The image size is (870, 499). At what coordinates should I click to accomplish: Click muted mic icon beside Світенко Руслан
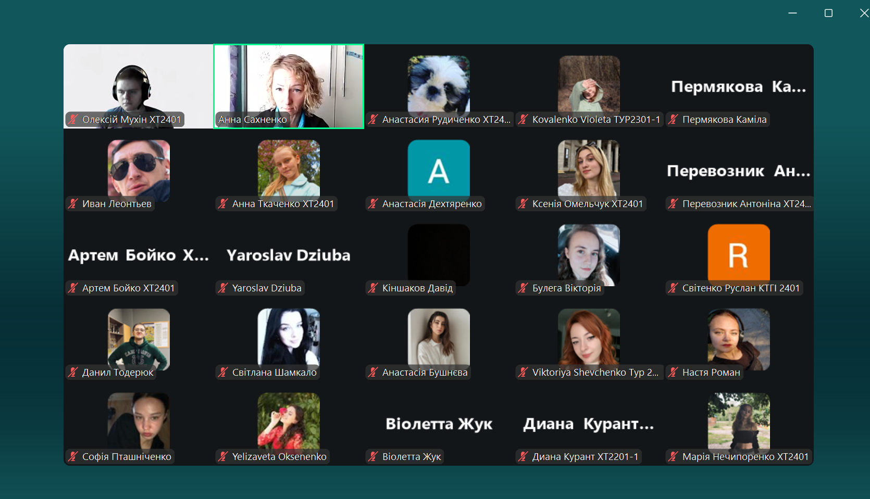[674, 288]
